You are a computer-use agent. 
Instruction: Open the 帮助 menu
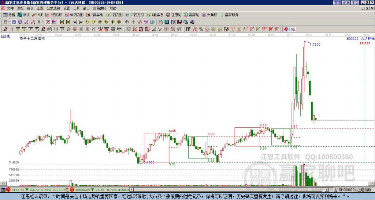tap(113, 8)
